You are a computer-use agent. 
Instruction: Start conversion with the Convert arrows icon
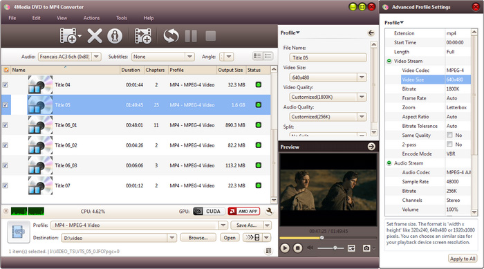pos(171,36)
